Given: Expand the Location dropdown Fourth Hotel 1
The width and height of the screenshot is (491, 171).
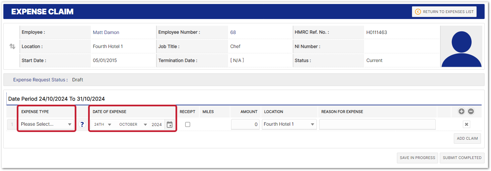Looking at the screenshot, I should pos(289,124).
